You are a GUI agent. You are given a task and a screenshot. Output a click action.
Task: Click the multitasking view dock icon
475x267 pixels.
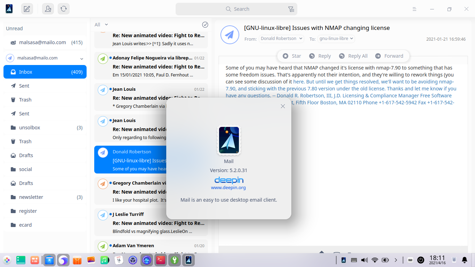tap(21, 260)
